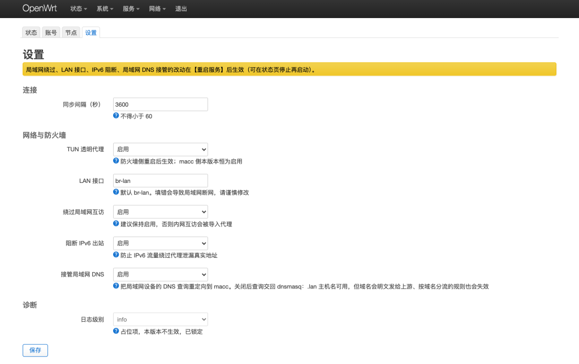The width and height of the screenshot is (579, 364).
Task: Click help icon under LAN 接口 field
Action: pyautogui.click(x=116, y=192)
